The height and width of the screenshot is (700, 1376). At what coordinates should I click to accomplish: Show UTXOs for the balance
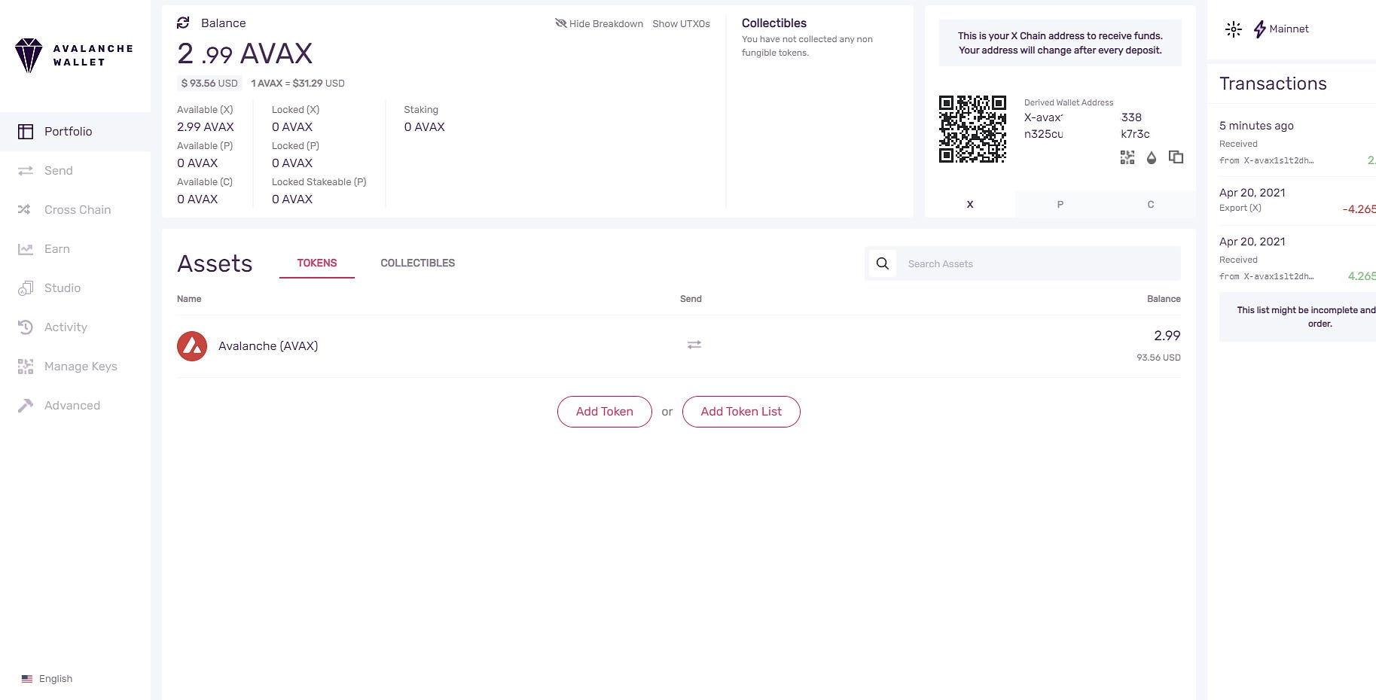682,24
